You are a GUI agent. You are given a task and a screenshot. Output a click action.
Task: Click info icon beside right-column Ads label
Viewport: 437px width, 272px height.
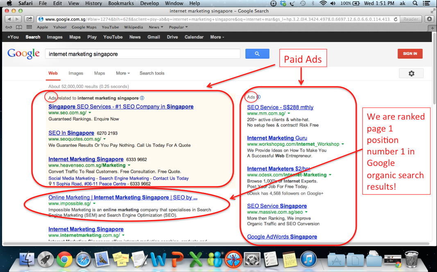[x=258, y=97]
